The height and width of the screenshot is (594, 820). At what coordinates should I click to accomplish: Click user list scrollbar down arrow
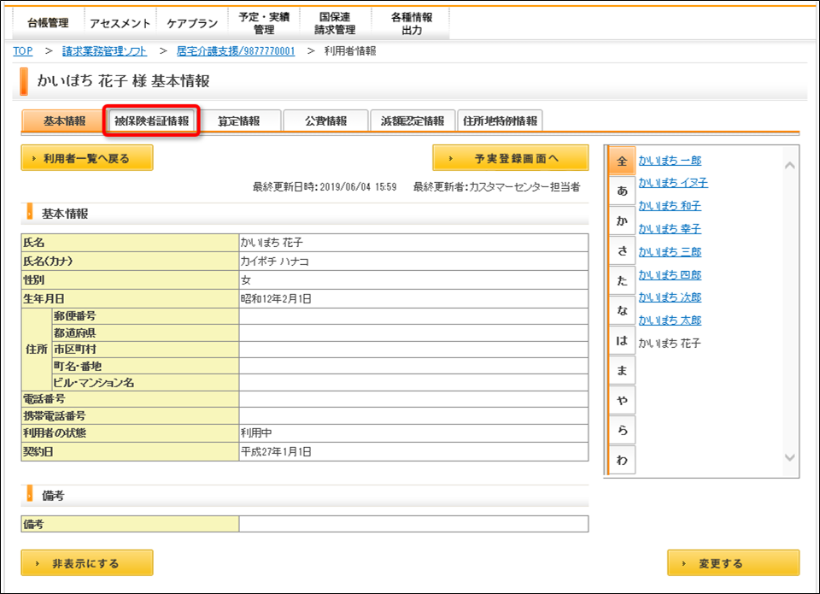click(x=789, y=457)
